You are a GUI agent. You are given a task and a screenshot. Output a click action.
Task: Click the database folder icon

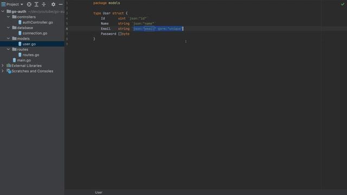[x=14, y=28]
